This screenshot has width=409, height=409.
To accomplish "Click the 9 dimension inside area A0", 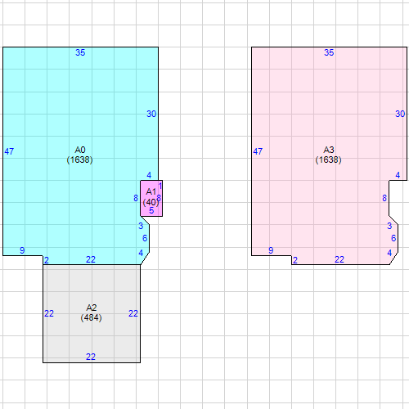I will coord(22,250).
